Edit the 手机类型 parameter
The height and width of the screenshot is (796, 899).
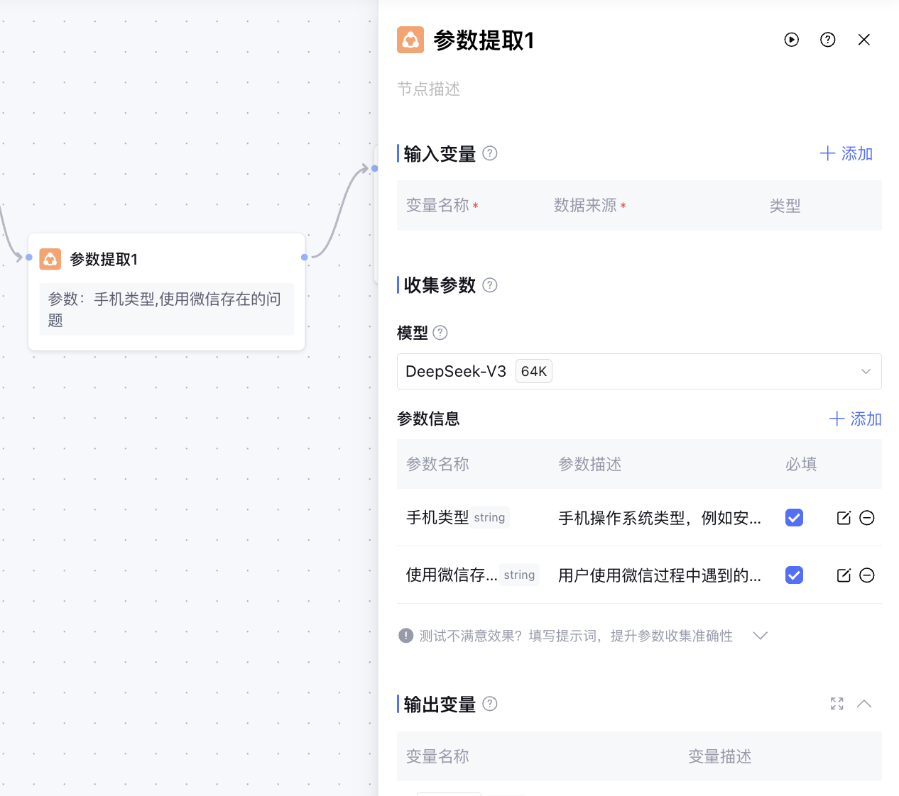844,518
